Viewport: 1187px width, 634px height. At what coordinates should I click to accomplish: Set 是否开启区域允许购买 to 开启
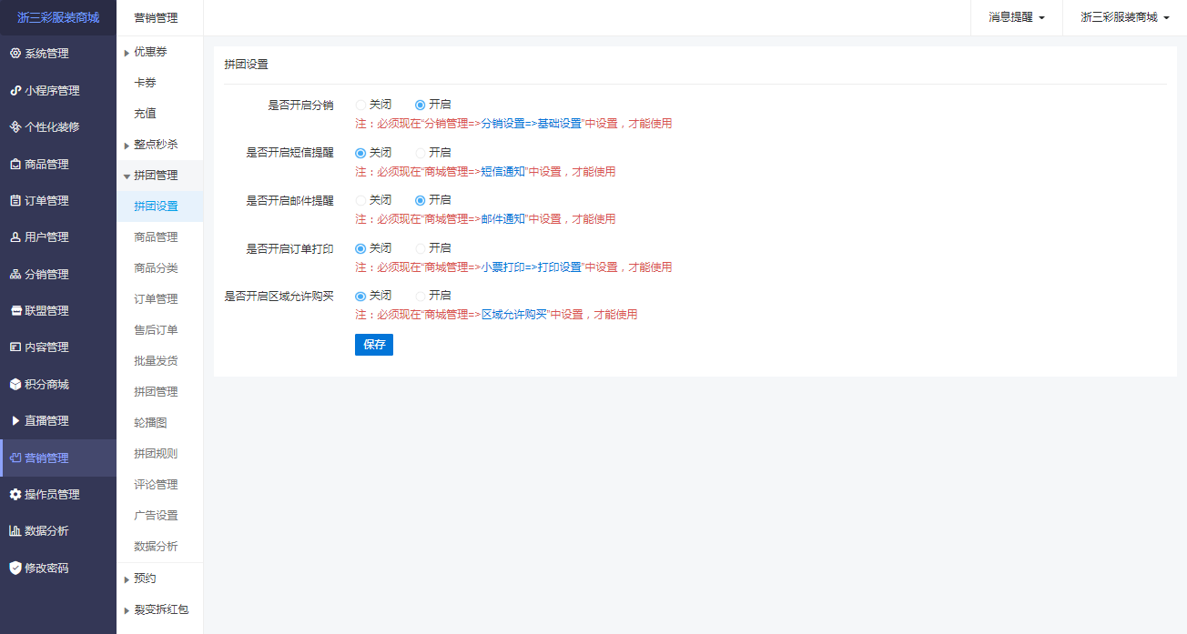(420, 296)
